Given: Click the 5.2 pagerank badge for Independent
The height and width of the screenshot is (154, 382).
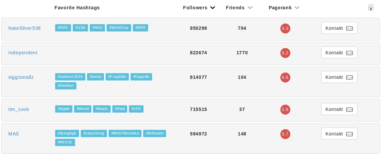Looking at the screenshot, I should click(x=285, y=53).
